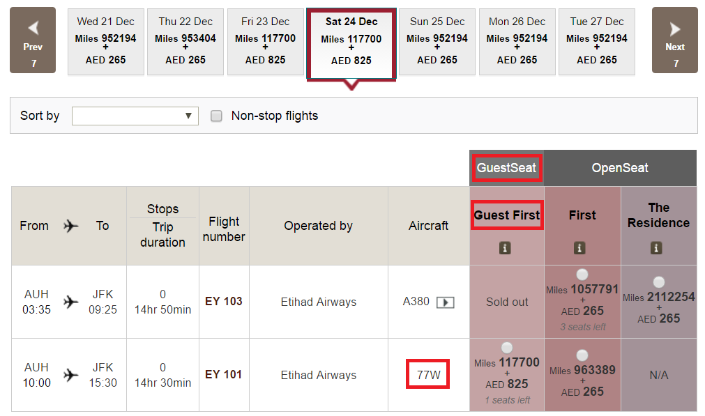Click the Prev 7 days arrow

pyautogui.click(x=33, y=40)
